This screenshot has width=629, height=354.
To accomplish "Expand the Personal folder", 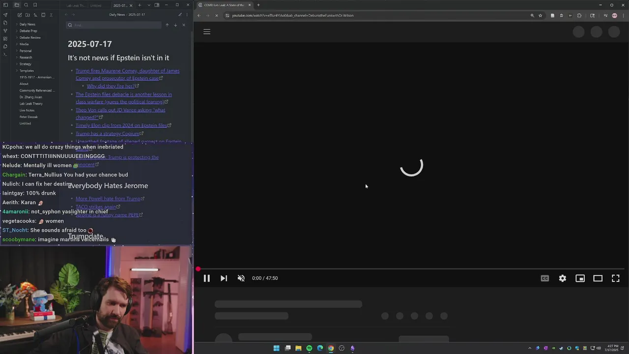I will 26,51.
